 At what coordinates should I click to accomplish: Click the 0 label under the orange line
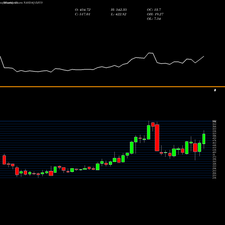pyautogui.click(x=215, y=90)
